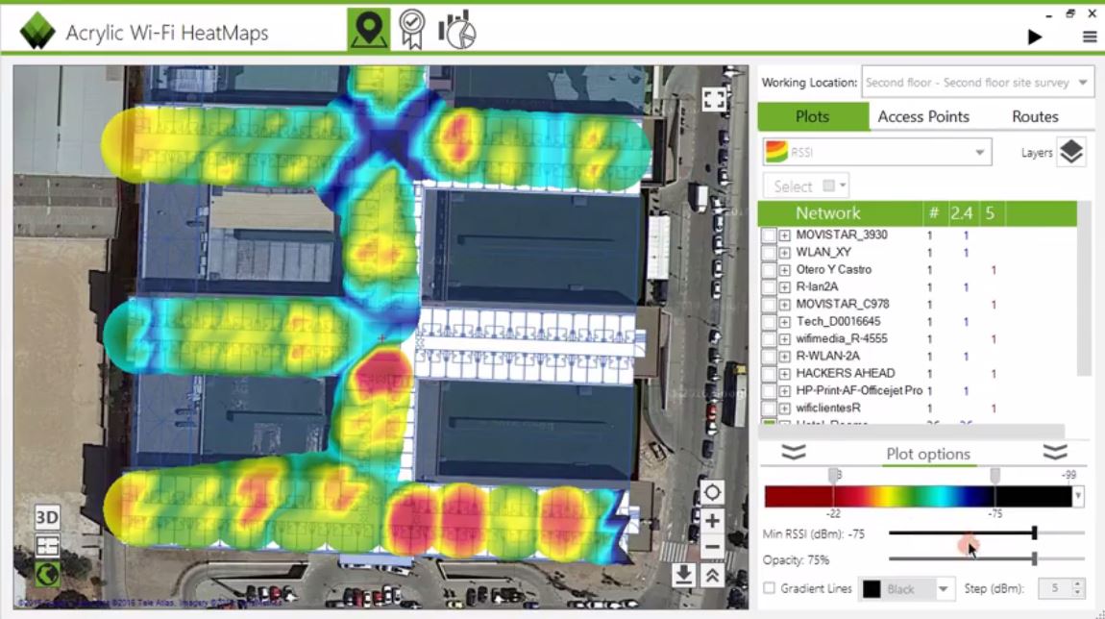This screenshot has width=1105, height=619.
Task: Open the RSSI plot type dropdown
Action: [x=876, y=152]
